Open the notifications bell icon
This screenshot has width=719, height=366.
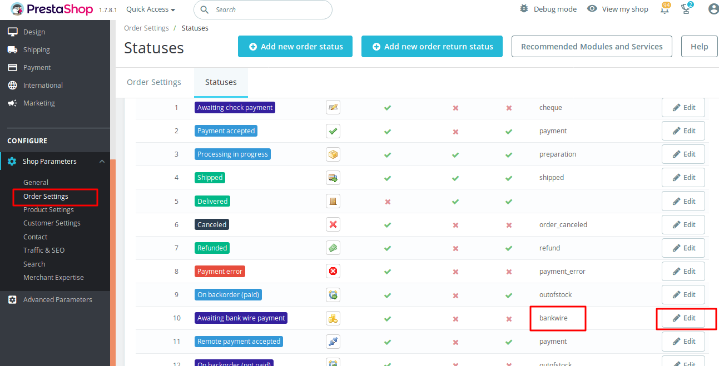click(x=665, y=9)
